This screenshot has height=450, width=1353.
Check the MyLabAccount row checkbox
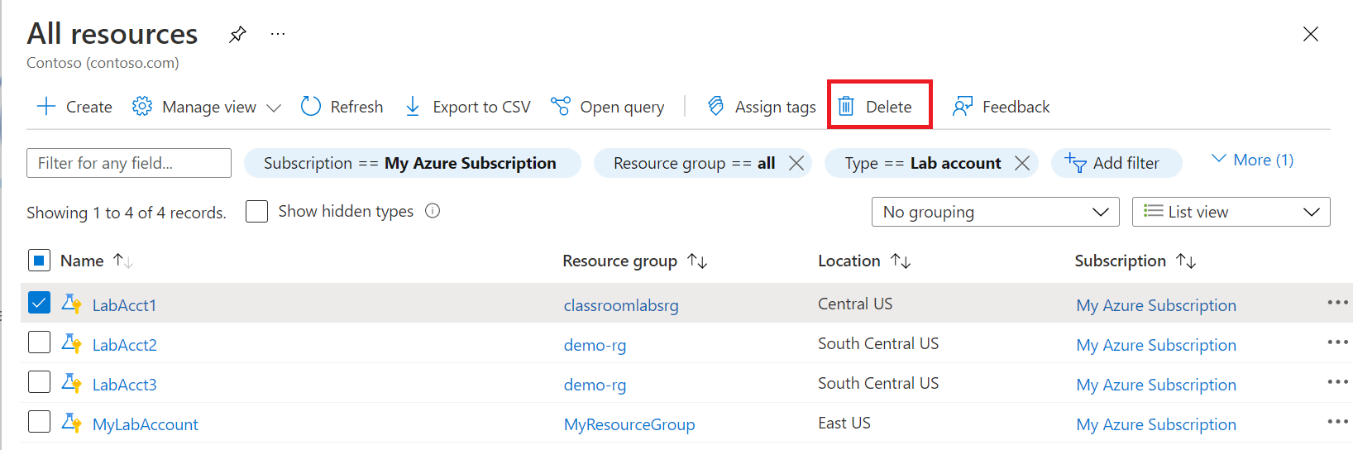point(39,422)
